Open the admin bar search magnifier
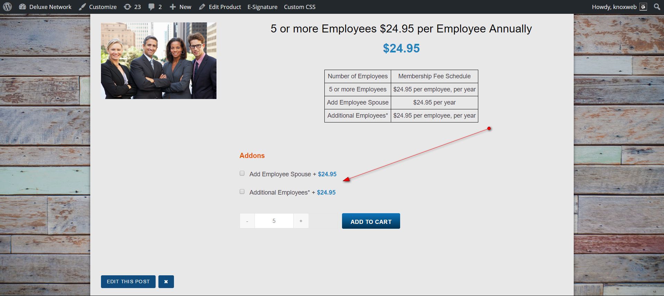The height and width of the screenshot is (296, 664). tap(657, 7)
